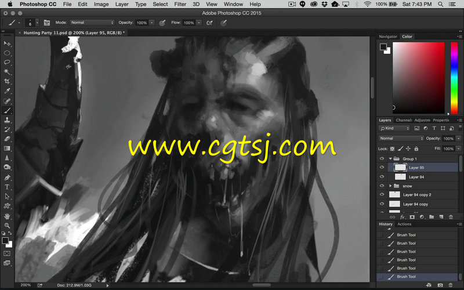
Task: Collapse the Group 1 folder
Action: click(390, 159)
